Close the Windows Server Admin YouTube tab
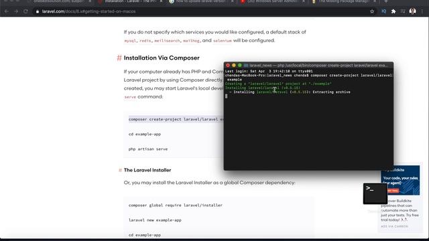 point(304,1)
